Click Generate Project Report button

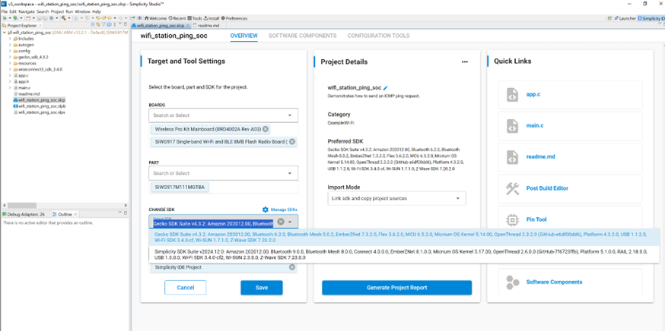click(x=396, y=288)
